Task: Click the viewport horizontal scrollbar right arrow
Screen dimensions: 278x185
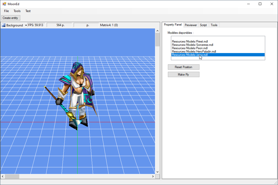Action: (x=153, y=177)
